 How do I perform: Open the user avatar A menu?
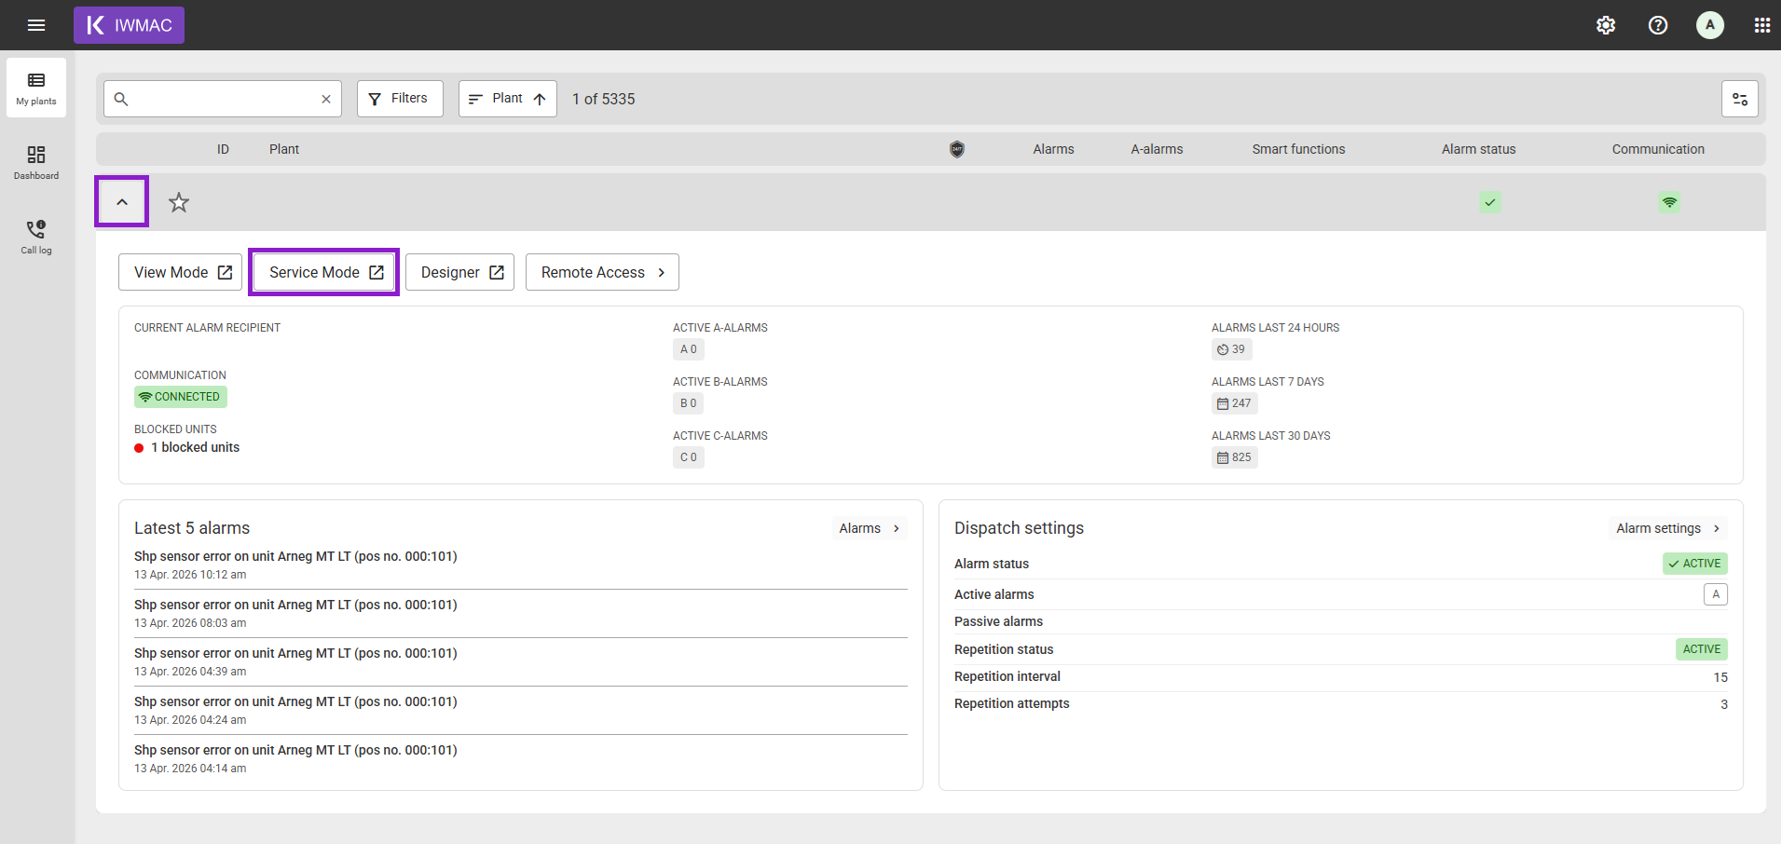pyautogui.click(x=1710, y=25)
